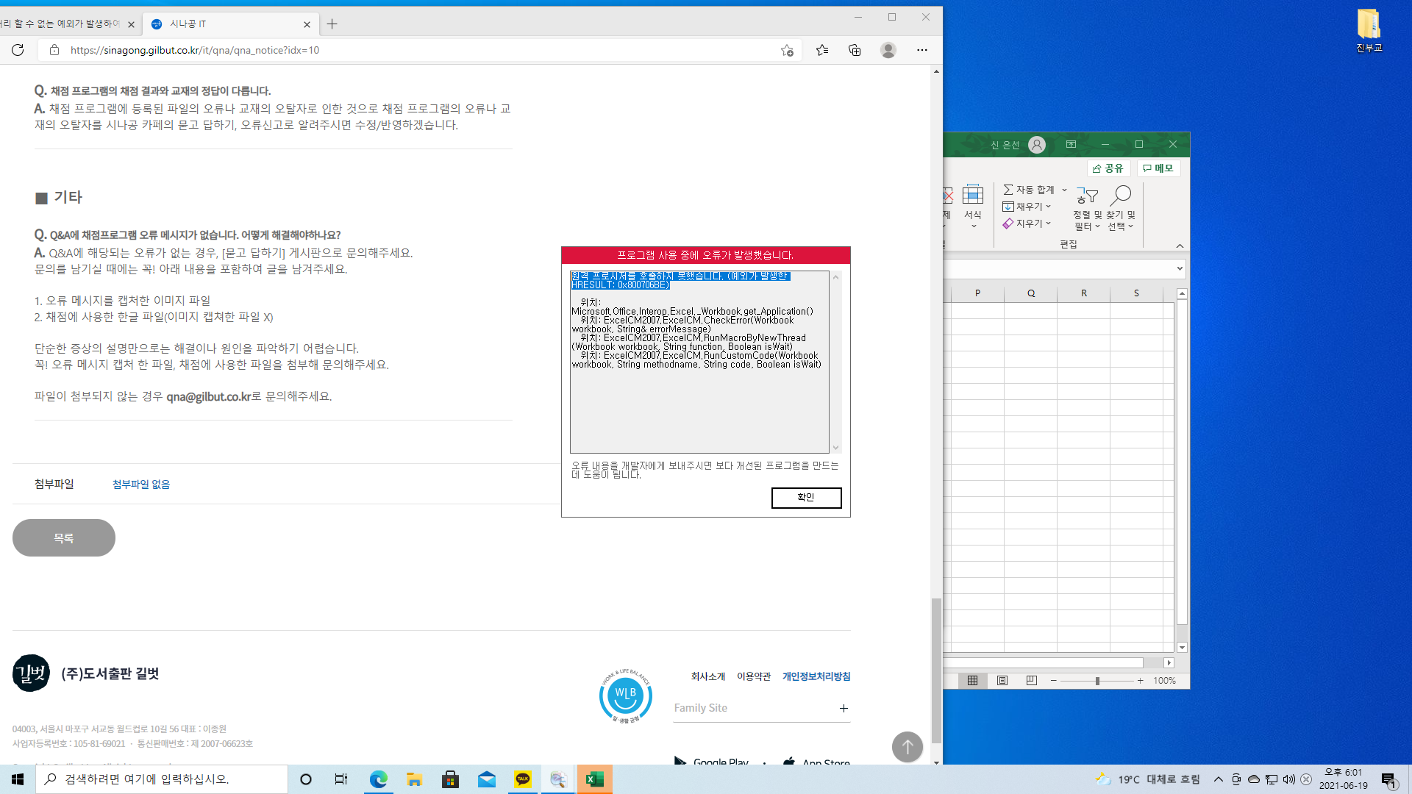The width and height of the screenshot is (1412, 794).
Task: Collapse the Excel ribbon
Action: (1180, 246)
